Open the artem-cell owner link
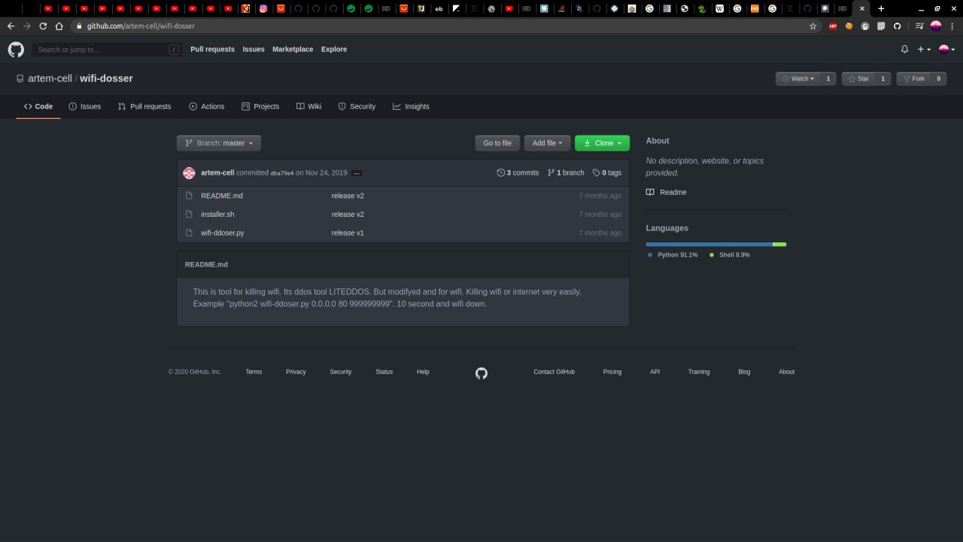The width and height of the screenshot is (963, 542). (x=50, y=79)
